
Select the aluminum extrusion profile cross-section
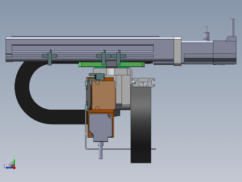point(143,83)
